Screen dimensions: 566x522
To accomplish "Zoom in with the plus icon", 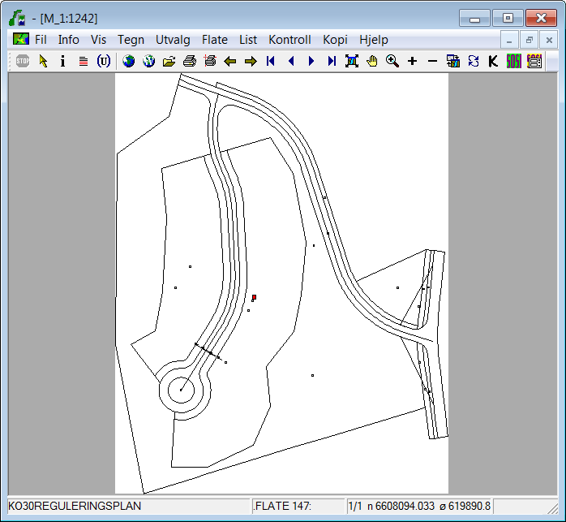I will point(412,61).
